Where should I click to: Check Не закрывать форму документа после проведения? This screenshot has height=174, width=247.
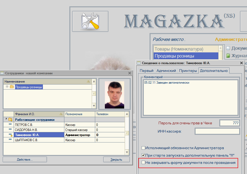143,163
